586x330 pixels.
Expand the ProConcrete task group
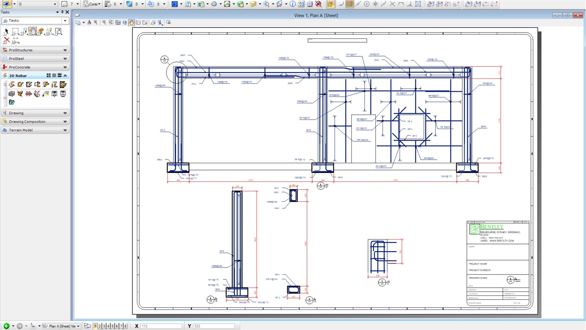(x=65, y=67)
